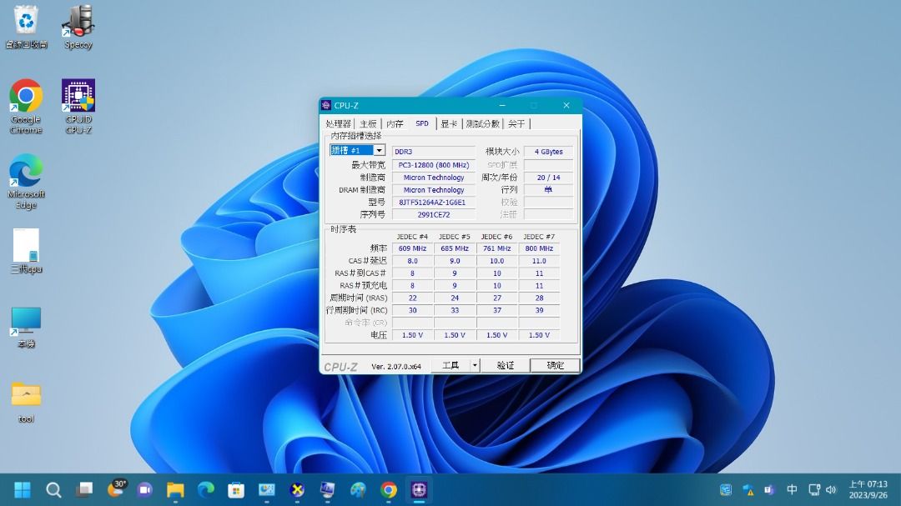
Task: Click the serial number 2991CE72
Action: [433, 214]
